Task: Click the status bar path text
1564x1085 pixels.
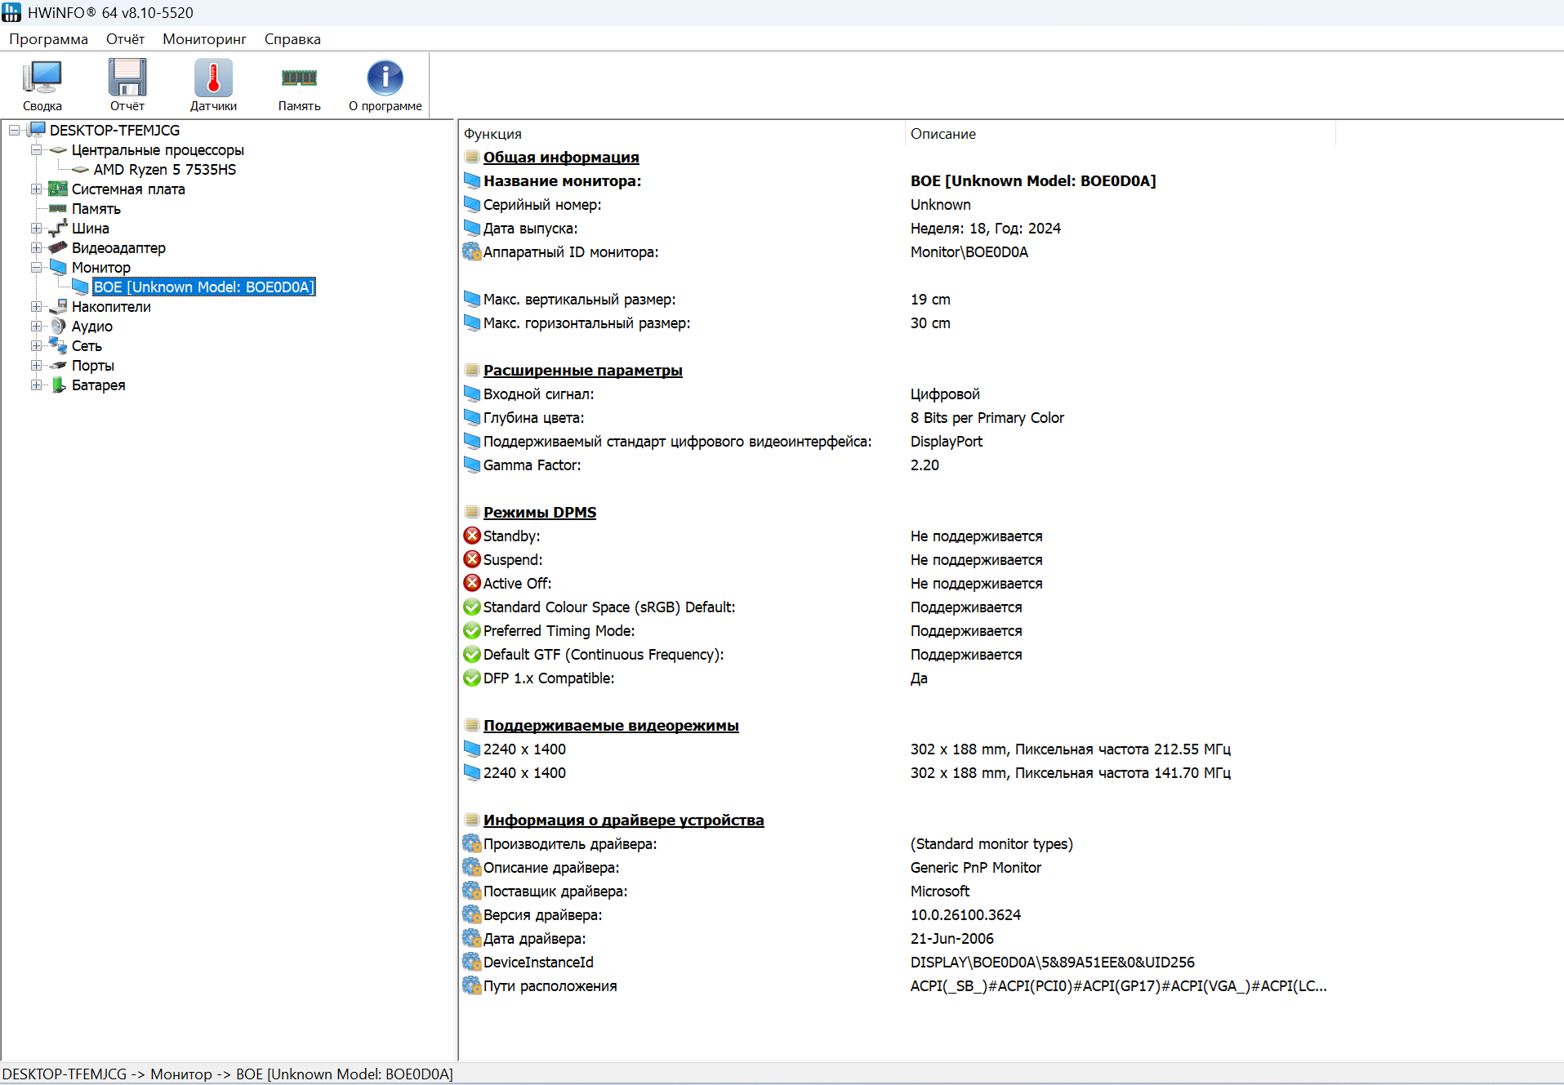Action: (228, 1074)
